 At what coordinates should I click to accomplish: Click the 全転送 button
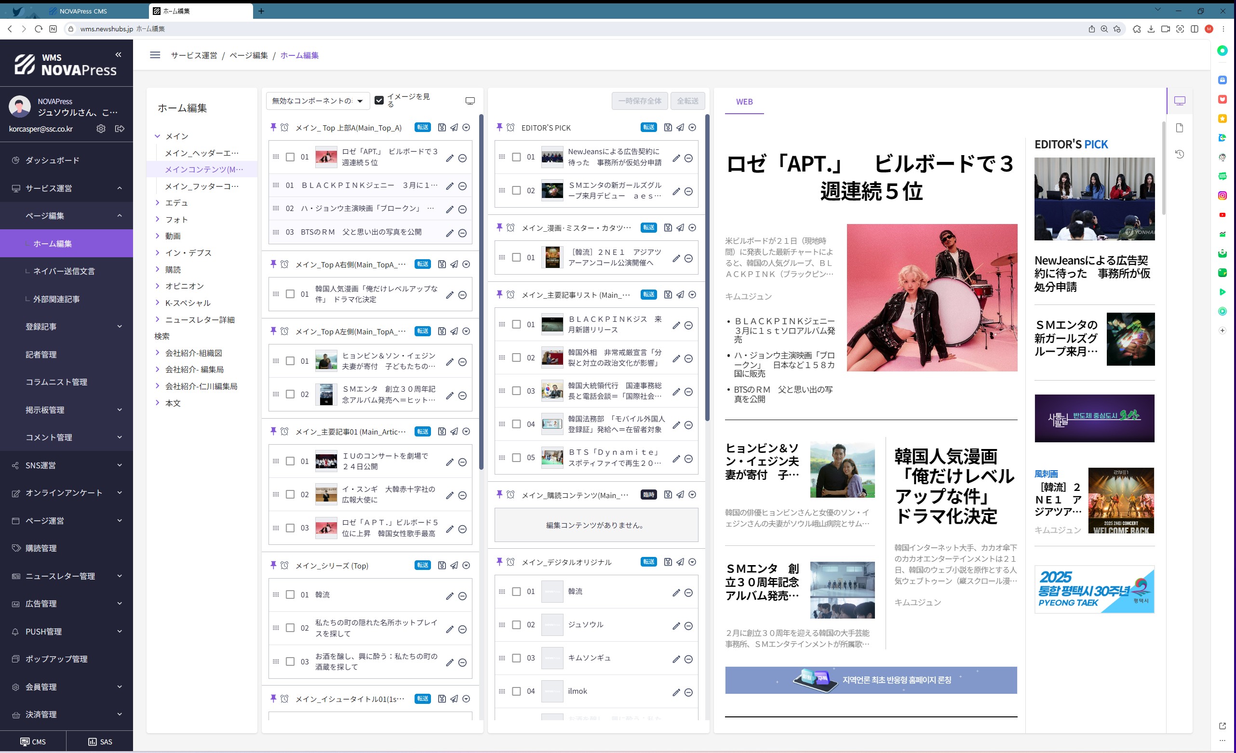688,101
